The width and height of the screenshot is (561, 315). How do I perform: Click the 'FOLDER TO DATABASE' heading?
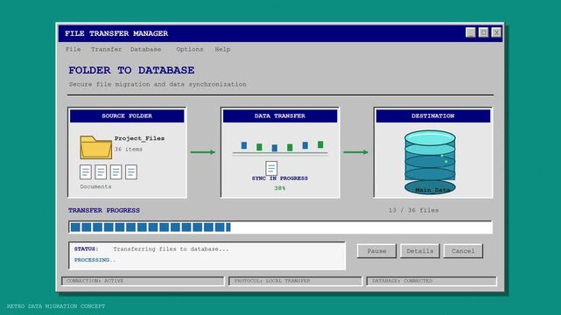coord(131,70)
